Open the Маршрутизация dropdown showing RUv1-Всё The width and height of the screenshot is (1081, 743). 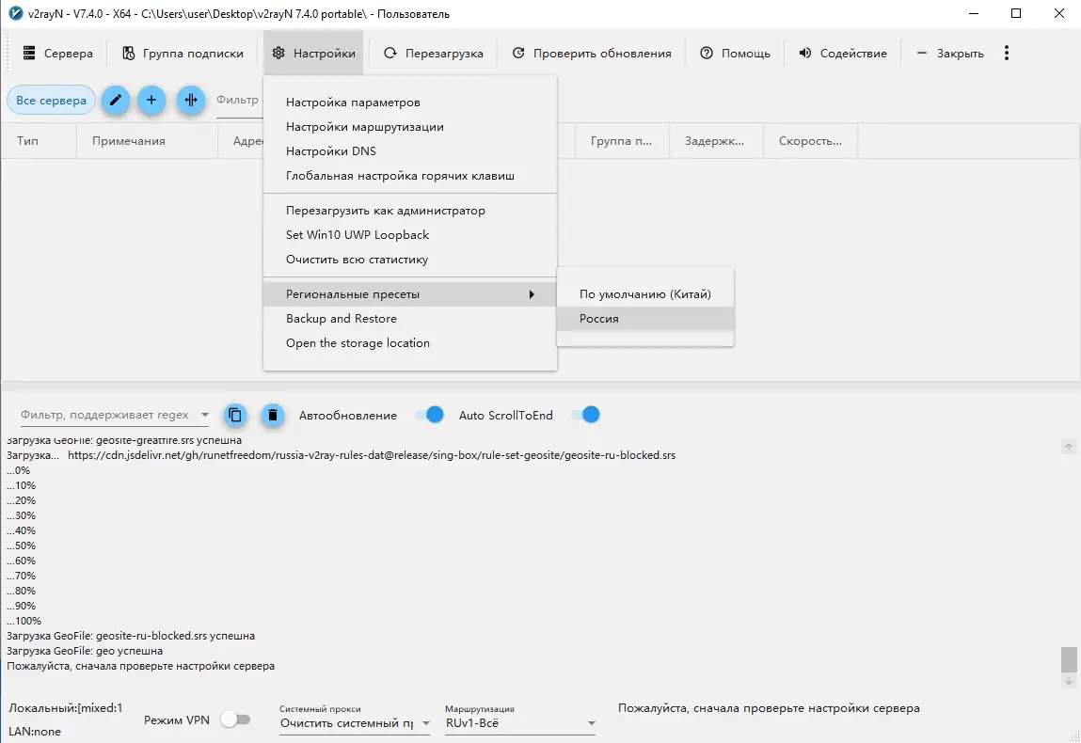[x=517, y=724]
